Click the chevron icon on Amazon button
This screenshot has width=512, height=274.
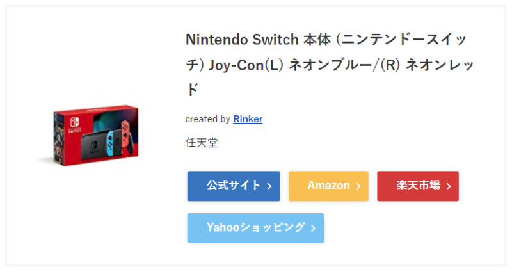[x=358, y=186]
